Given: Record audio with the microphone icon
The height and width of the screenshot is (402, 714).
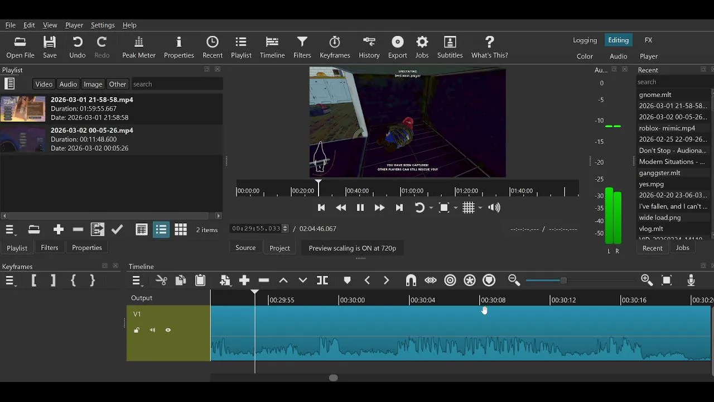Looking at the screenshot, I should (x=691, y=280).
